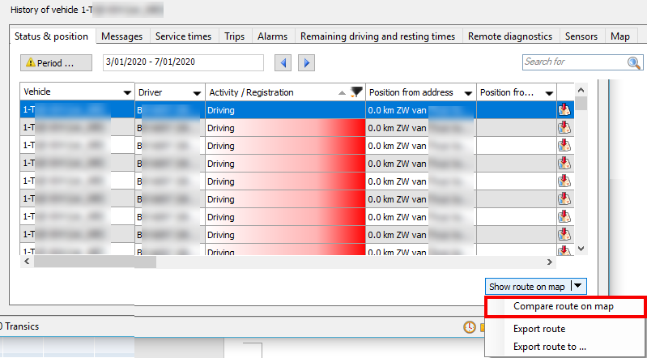Open the Driver column filter dropdown
The height and width of the screenshot is (358, 647).
[x=197, y=93]
